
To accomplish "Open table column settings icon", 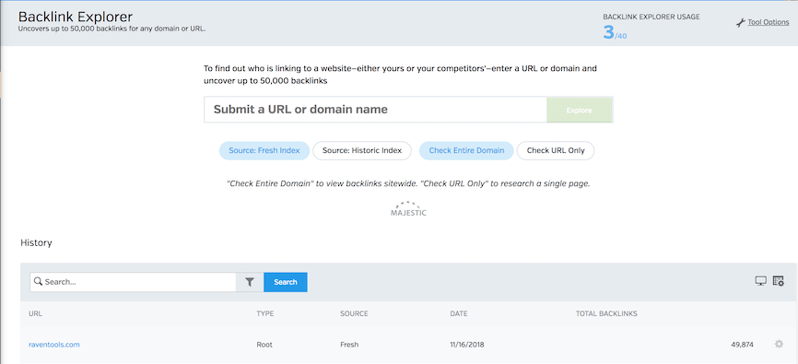I will (x=778, y=281).
